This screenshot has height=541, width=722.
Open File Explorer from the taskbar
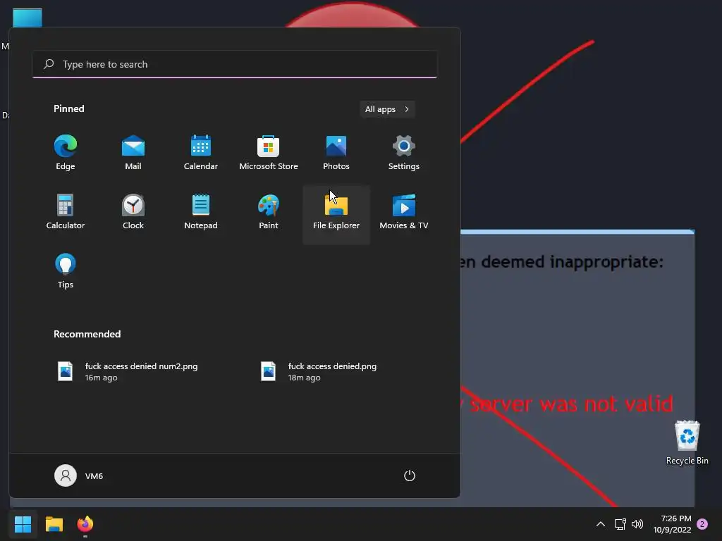[x=54, y=524]
